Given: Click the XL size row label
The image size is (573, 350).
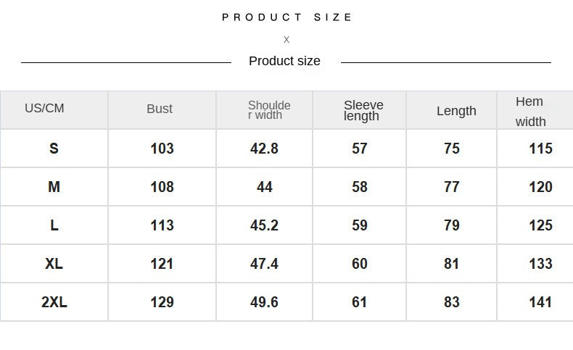Looking at the screenshot, I should (x=54, y=264).
